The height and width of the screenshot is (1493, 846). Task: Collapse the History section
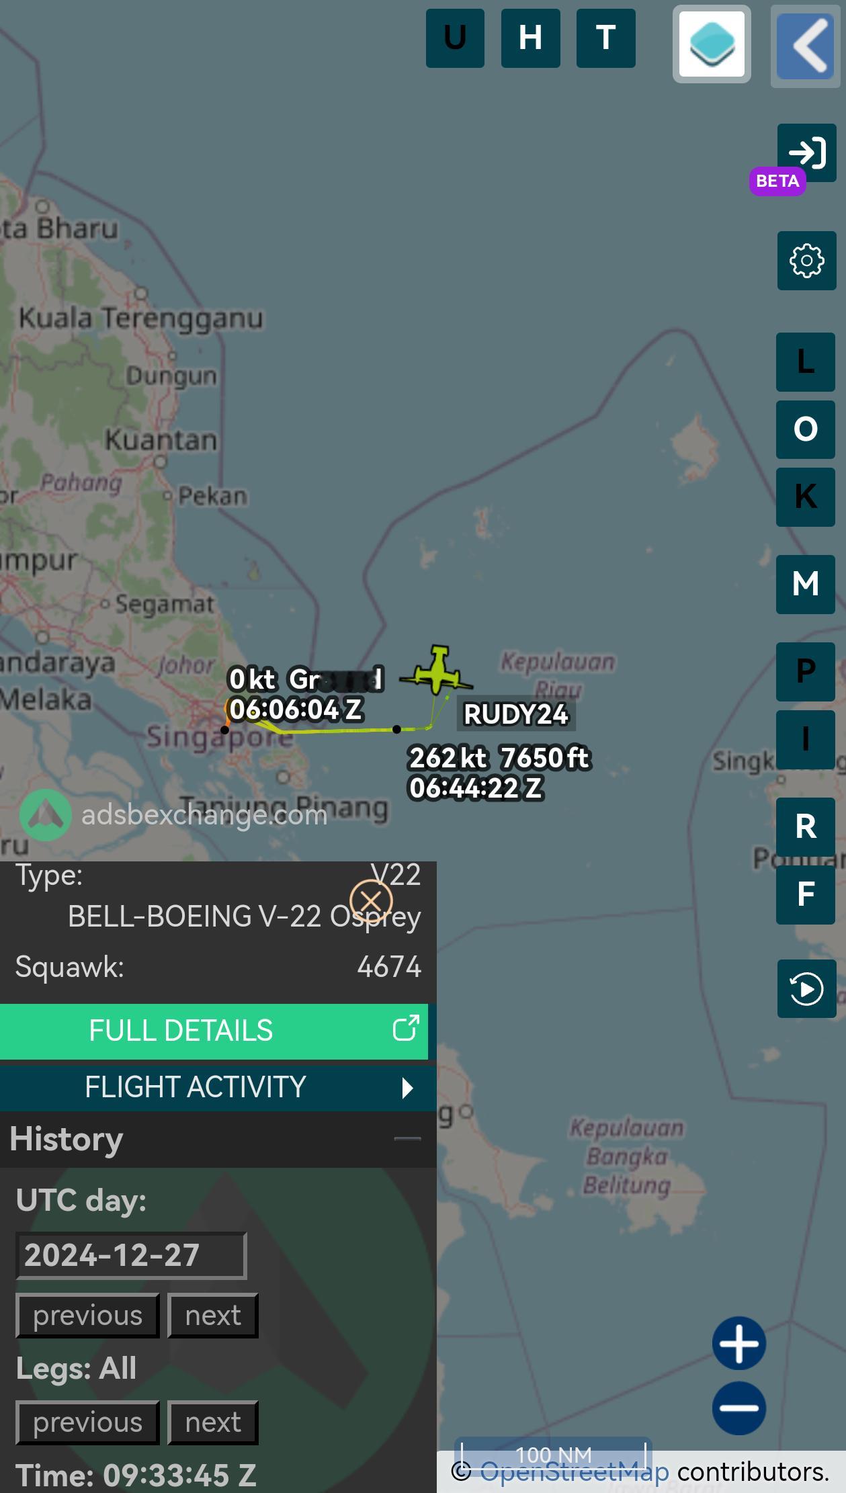click(x=407, y=1140)
